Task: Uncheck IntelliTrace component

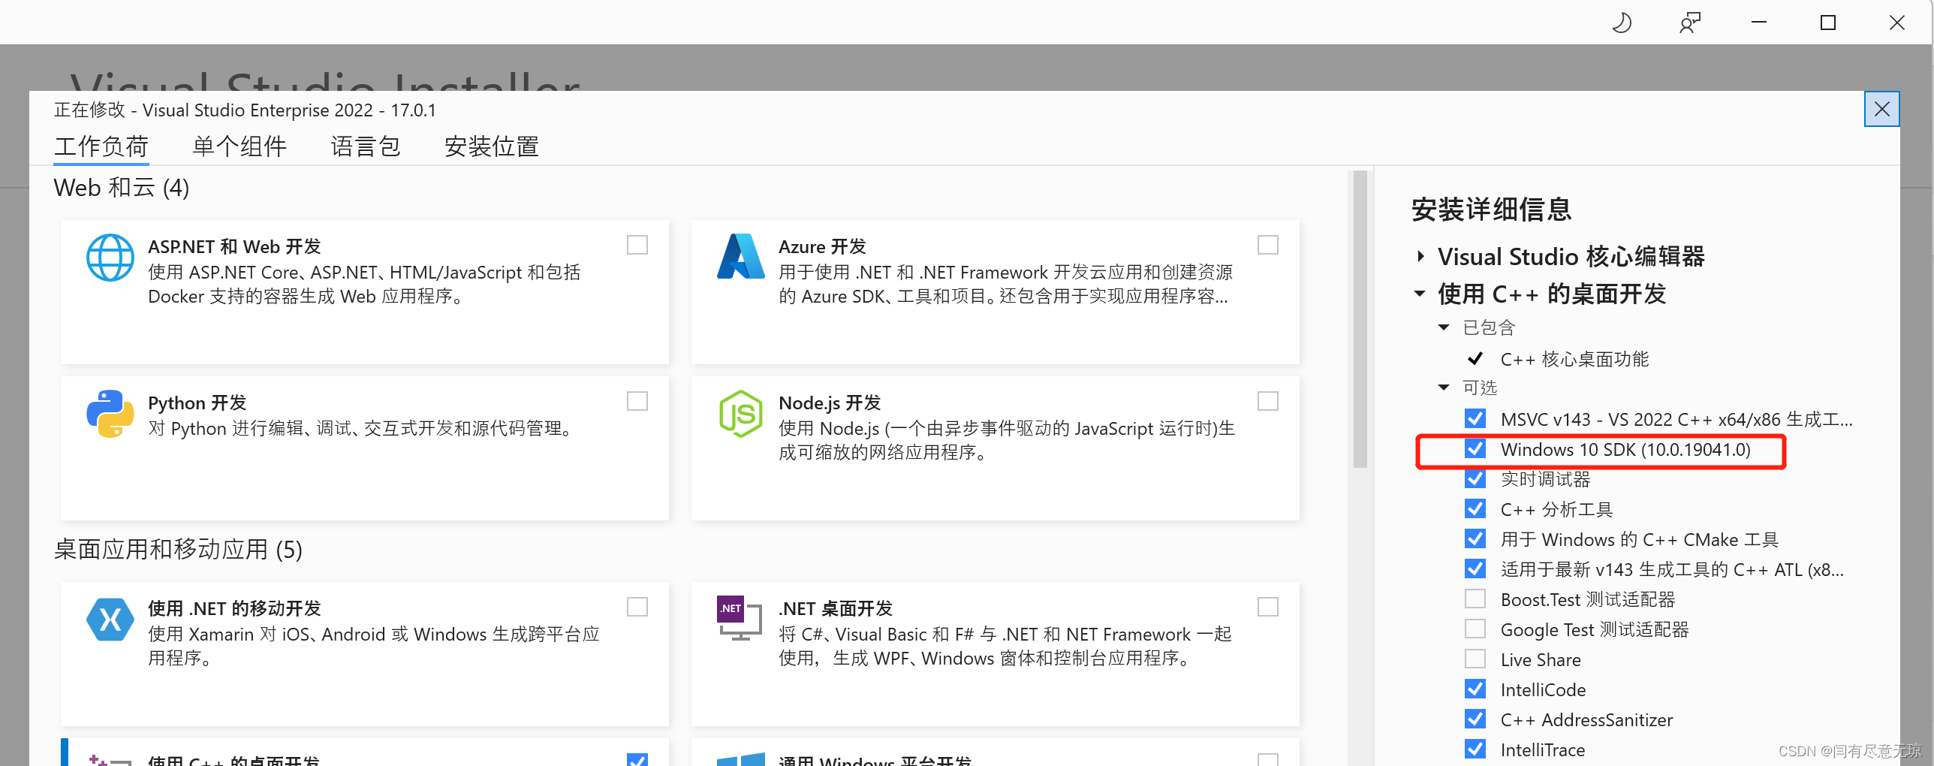Action: 1475,749
